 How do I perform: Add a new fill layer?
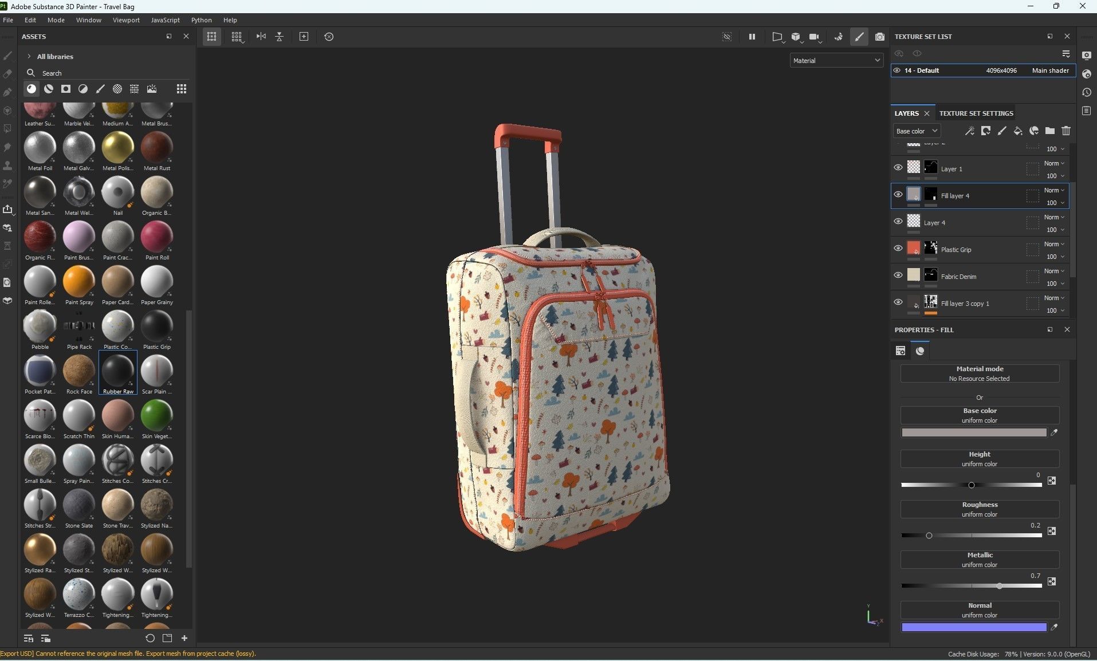click(1018, 131)
